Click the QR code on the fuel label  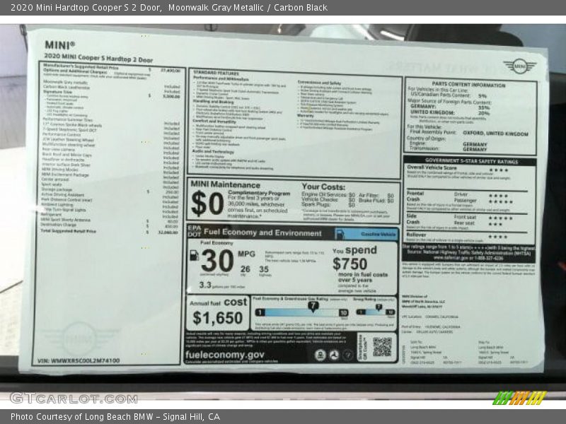click(x=382, y=347)
